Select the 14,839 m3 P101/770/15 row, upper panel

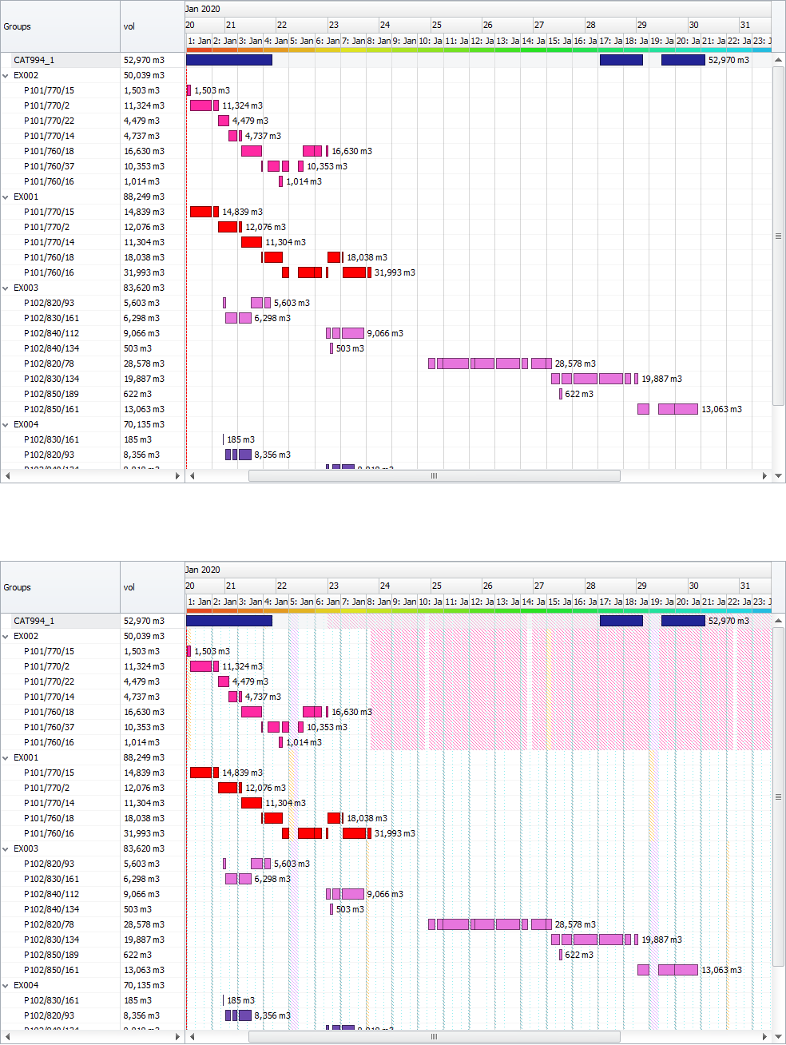coord(92,212)
